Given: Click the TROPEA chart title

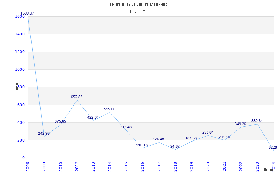Looking at the screenshot, I should tap(138, 4).
